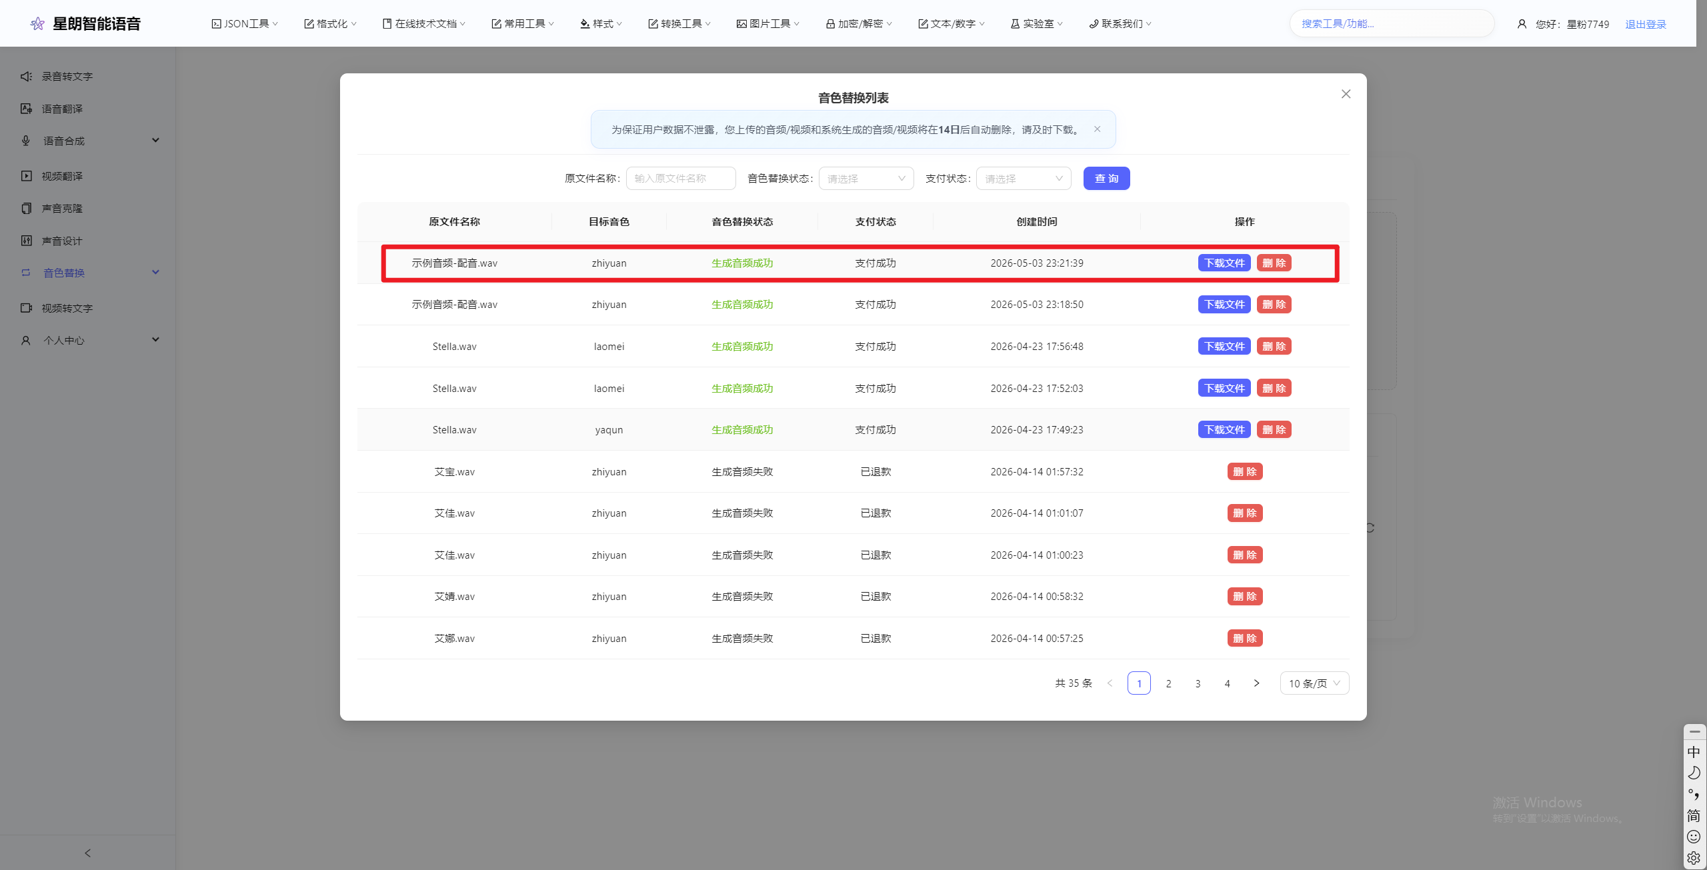1707x870 pixels.
Task: Click the 声音设计 sliders icon in sidebar
Action: pyautogui.click(x=26, y=241)
